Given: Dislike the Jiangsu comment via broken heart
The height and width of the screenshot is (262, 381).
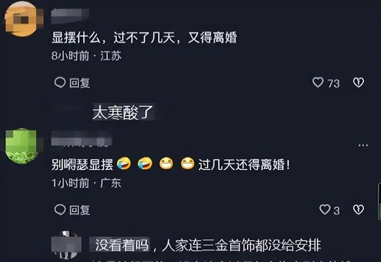Looking at the screenshot, I should click(x=358, y=82).
